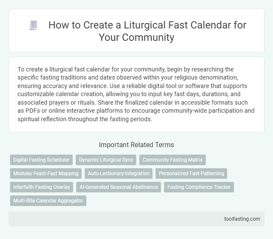Click the 'Interfaith Fasting Overlay' tag
This screenshot has height=239, width=273.
tap(41, 187)
